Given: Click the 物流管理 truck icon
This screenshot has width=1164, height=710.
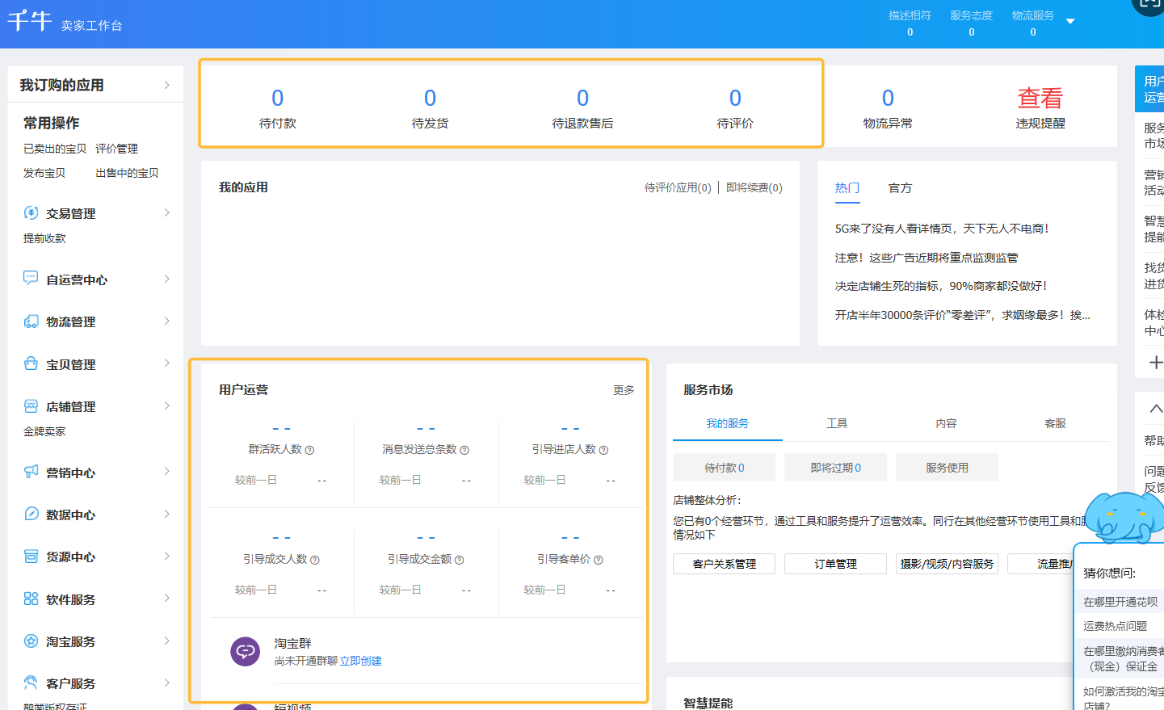Looking at the screenshot, I should [x=31, y=321].
